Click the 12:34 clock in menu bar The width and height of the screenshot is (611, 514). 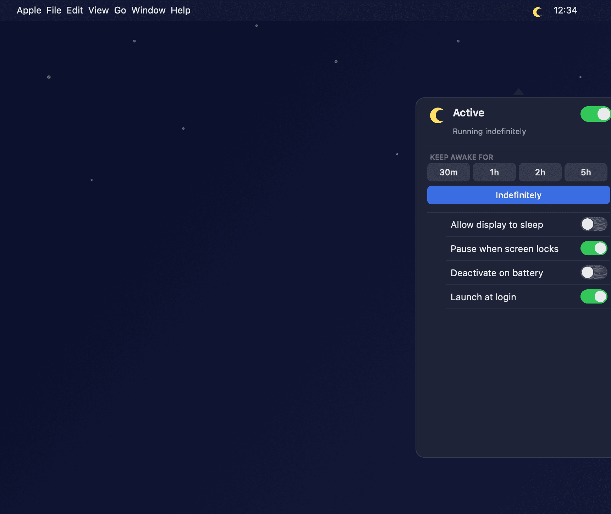(x=565, y=10)
